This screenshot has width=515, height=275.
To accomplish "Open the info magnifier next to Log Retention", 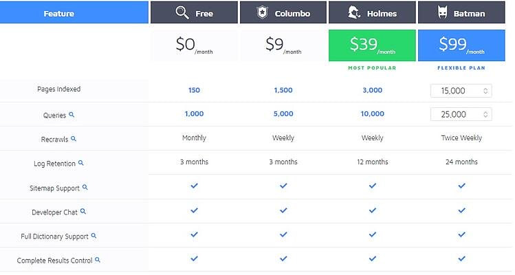I will click(x=81, y=163).
